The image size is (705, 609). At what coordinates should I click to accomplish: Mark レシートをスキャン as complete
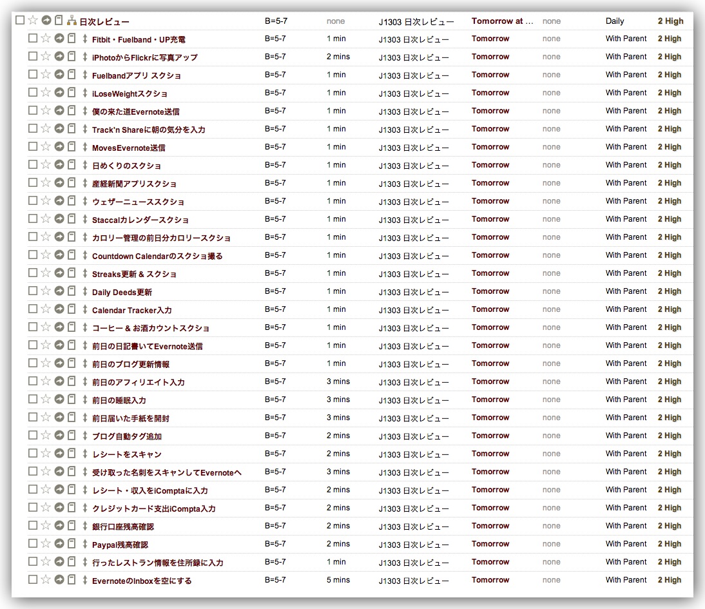pos(32,453)
